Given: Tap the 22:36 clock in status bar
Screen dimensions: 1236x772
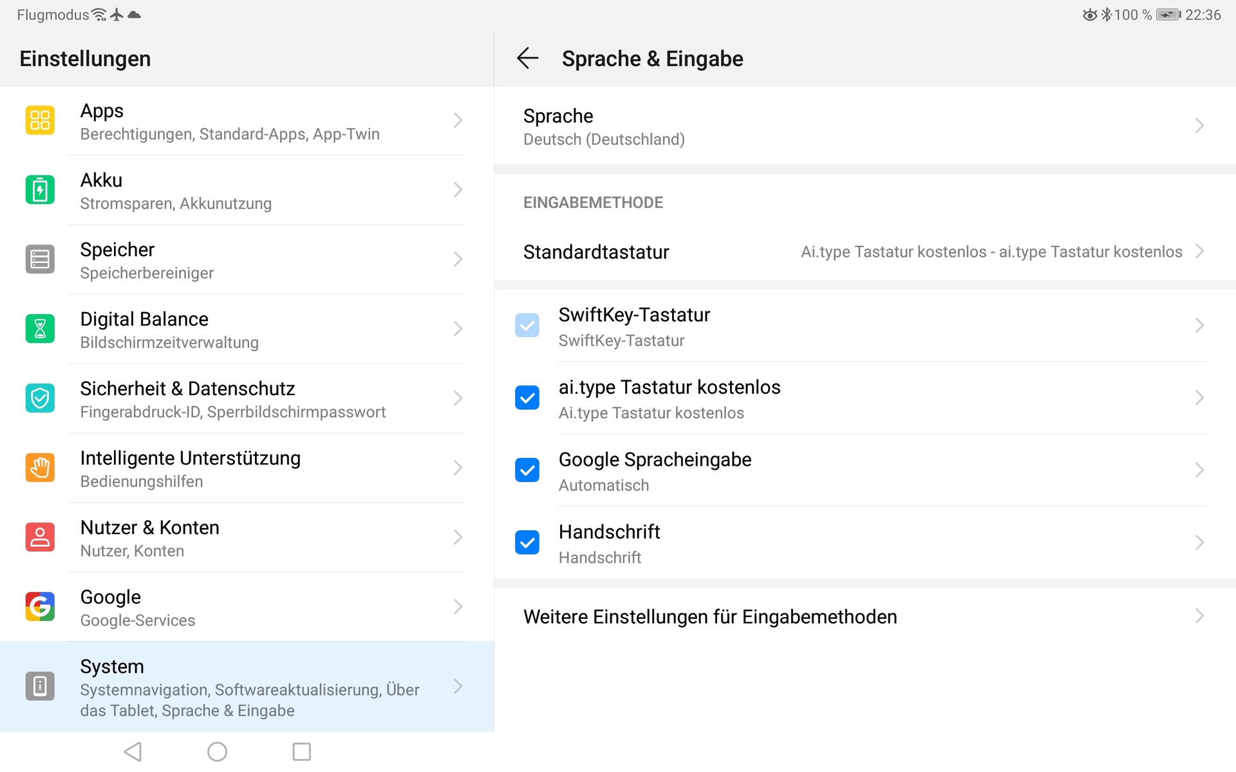Looking at the screenshot, I should (1203, 15).
